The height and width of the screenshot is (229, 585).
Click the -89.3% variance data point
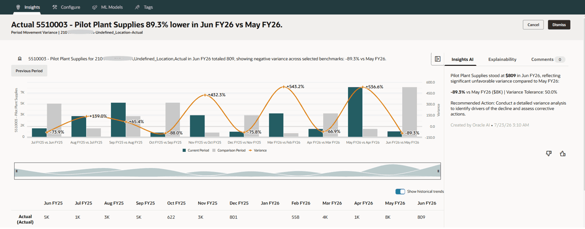click(402, 133)
